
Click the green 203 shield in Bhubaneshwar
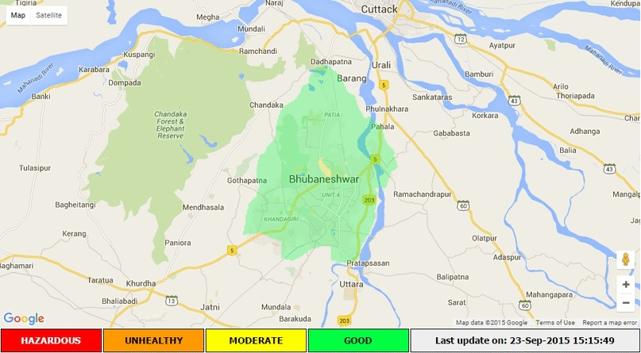click(x=369, y=200)
